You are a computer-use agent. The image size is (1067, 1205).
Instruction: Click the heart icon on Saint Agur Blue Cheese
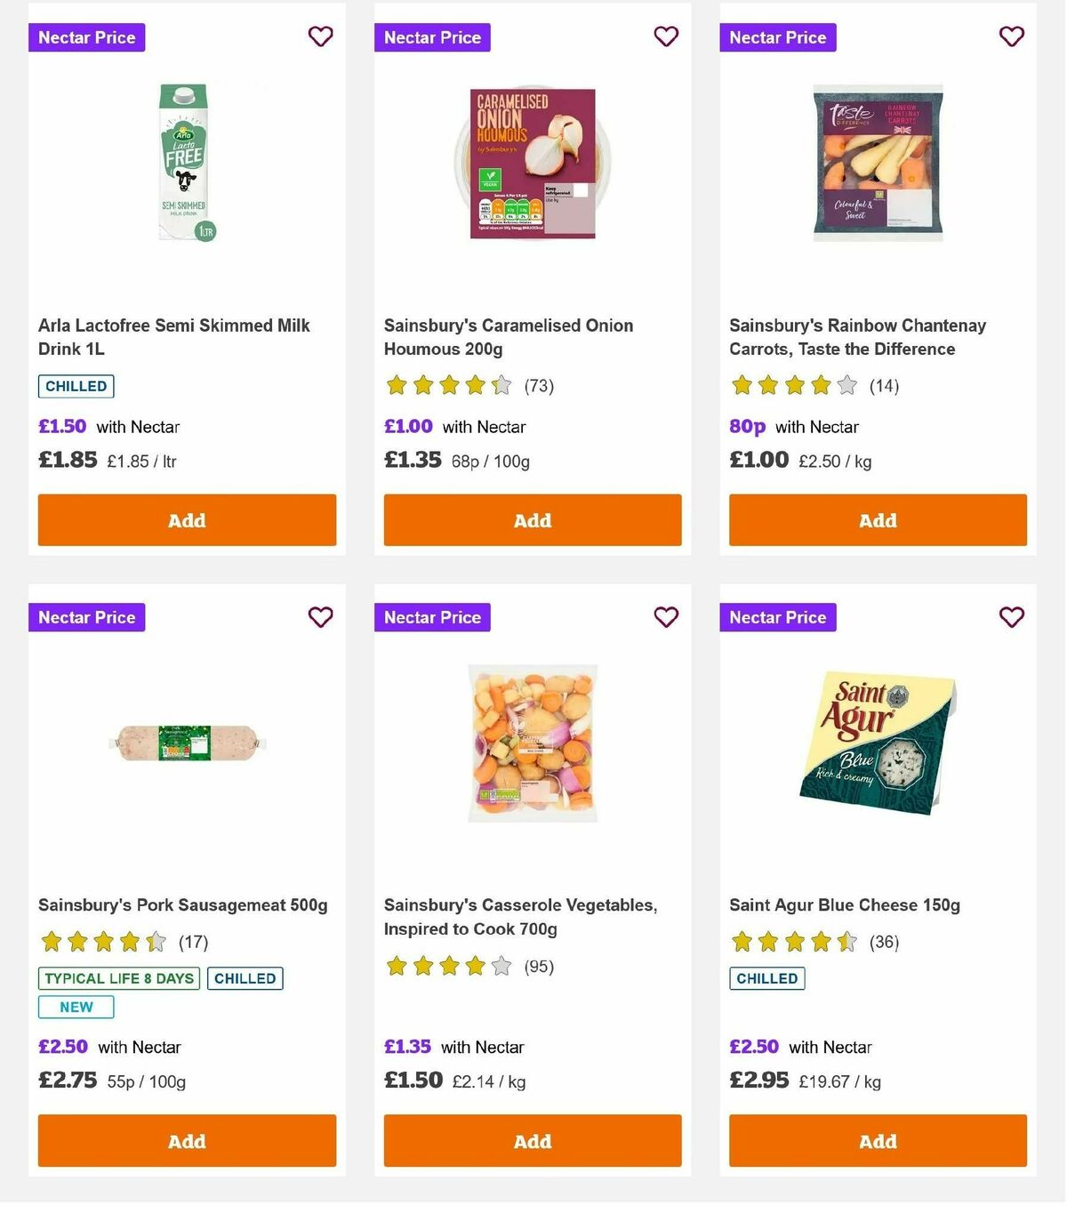(x=1011, y=616)
